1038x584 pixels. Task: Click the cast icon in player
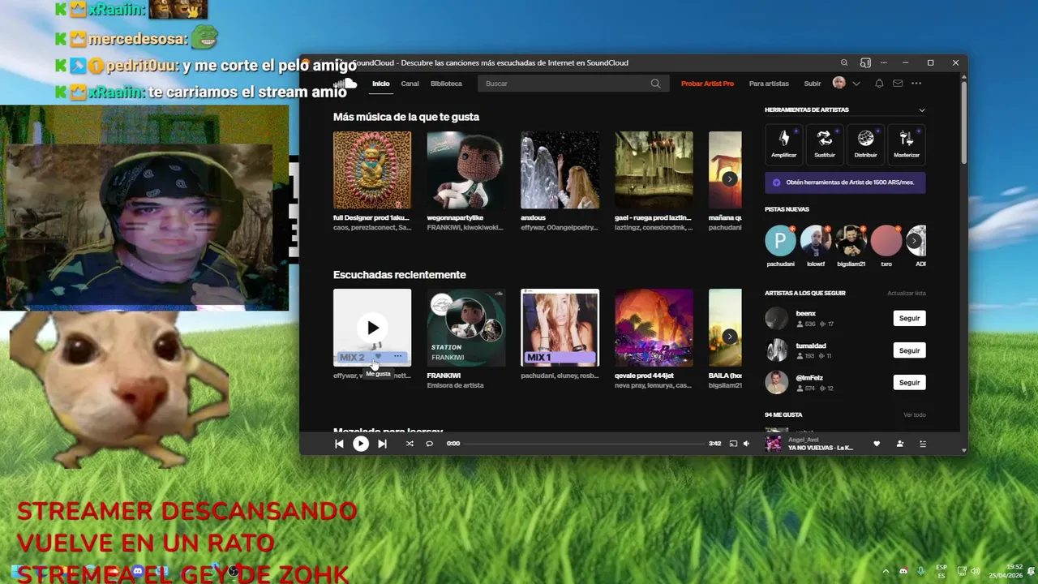(733, 444)
